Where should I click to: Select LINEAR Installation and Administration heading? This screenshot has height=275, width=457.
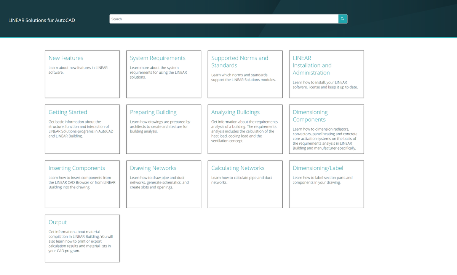pyautogui.click(x=312, y=65)
